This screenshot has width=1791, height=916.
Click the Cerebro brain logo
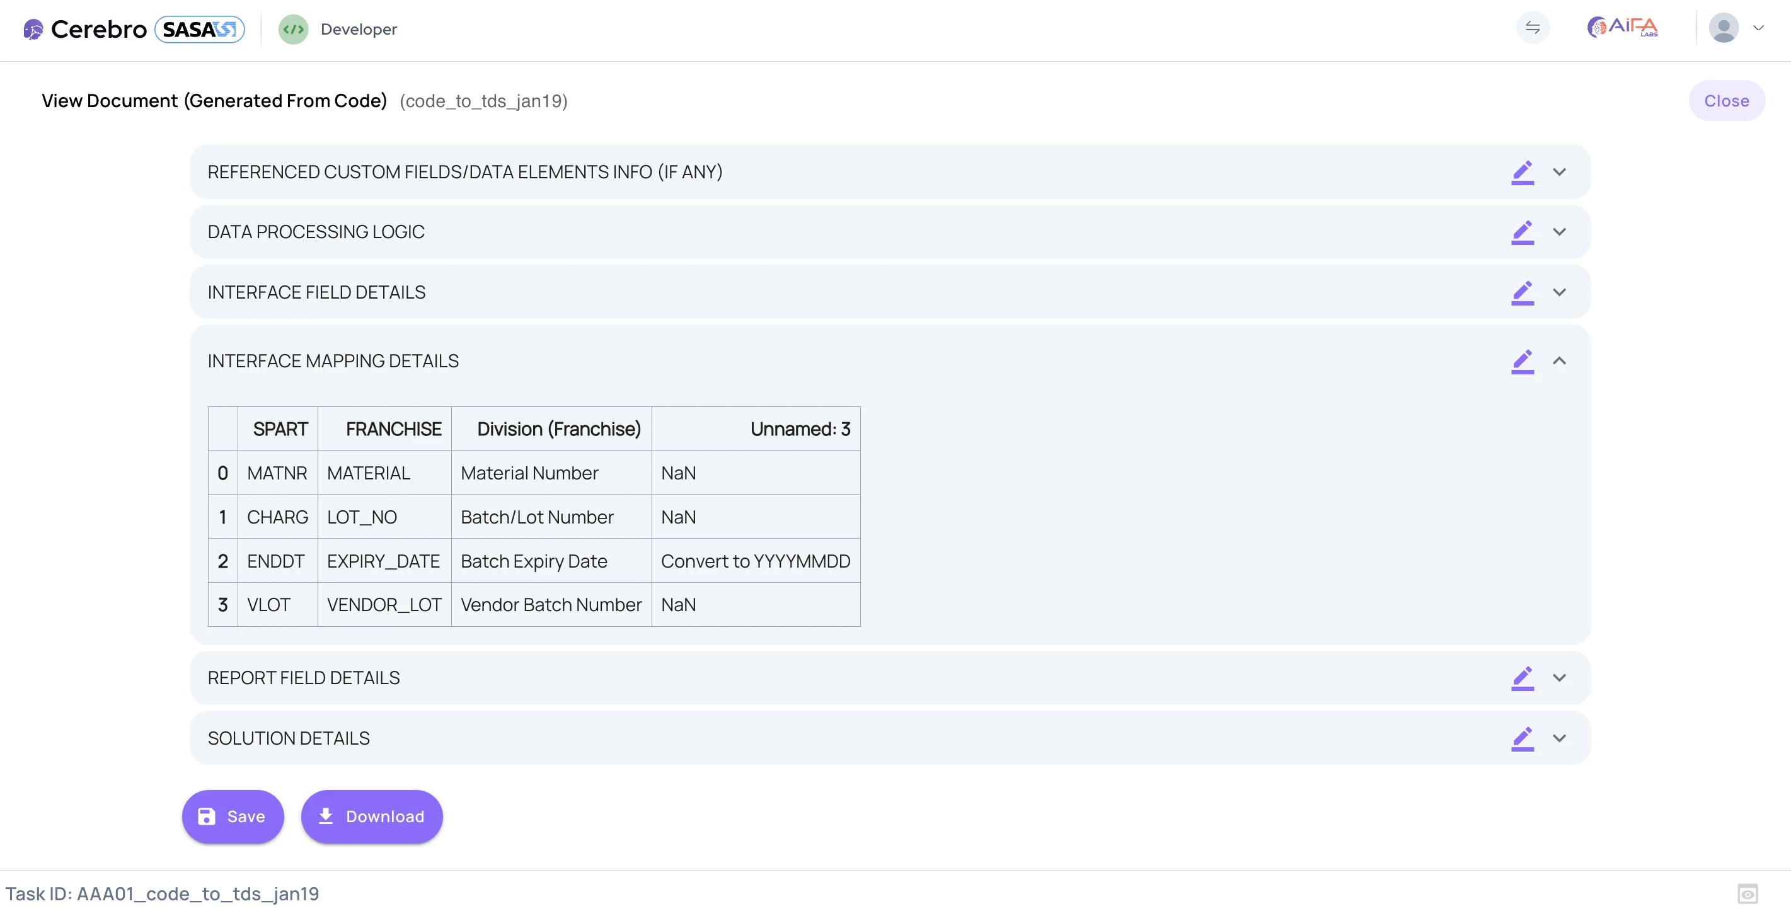pos(33,29)
